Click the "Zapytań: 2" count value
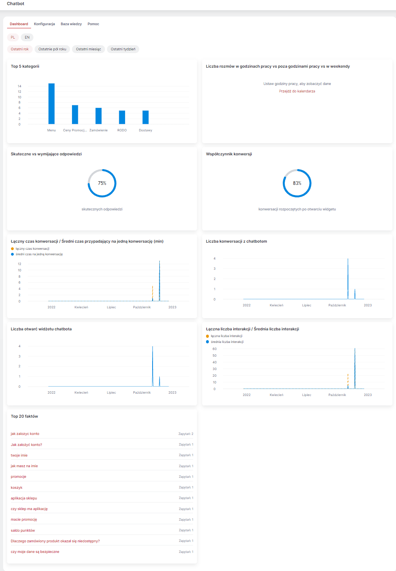The image size is (396, 571). (186, 434)
